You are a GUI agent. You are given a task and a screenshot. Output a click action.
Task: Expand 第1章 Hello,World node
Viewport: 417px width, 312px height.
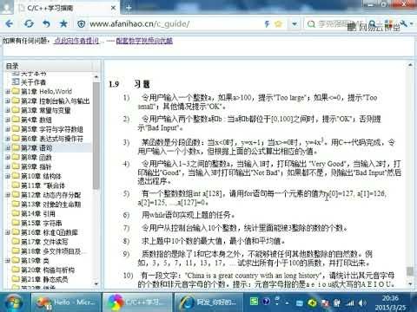pos(8,92)
